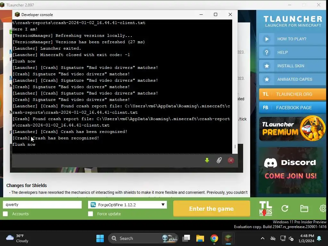328x246 pixels.
Task: Click the red kill-process icon in console
Action: [231, 160]
